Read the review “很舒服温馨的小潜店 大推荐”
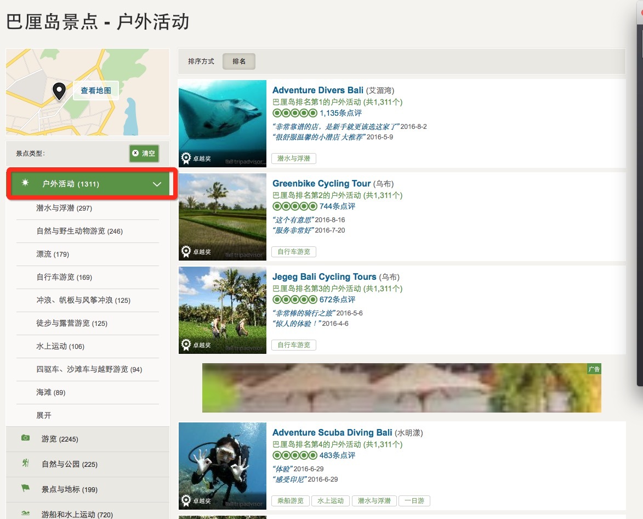The image size is (643, 519). point(319,137)
